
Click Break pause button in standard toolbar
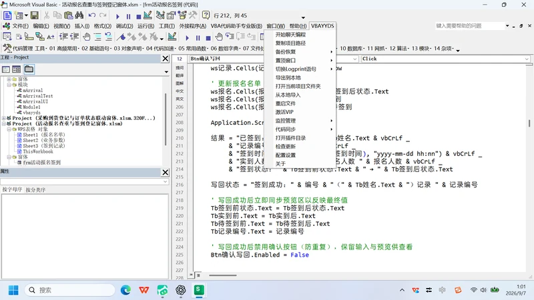[128, 16]
